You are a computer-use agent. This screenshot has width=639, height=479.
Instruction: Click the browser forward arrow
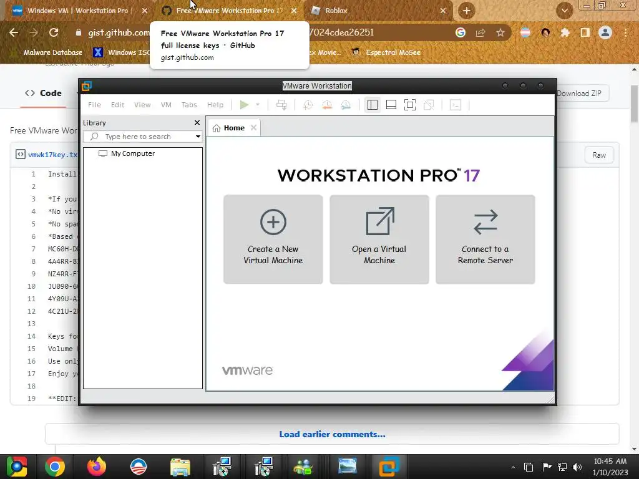[34, 32]
